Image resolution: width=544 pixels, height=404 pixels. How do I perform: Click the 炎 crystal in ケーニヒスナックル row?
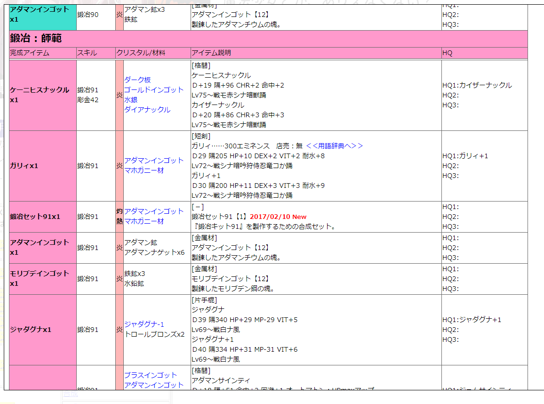(x=120, y=95)
